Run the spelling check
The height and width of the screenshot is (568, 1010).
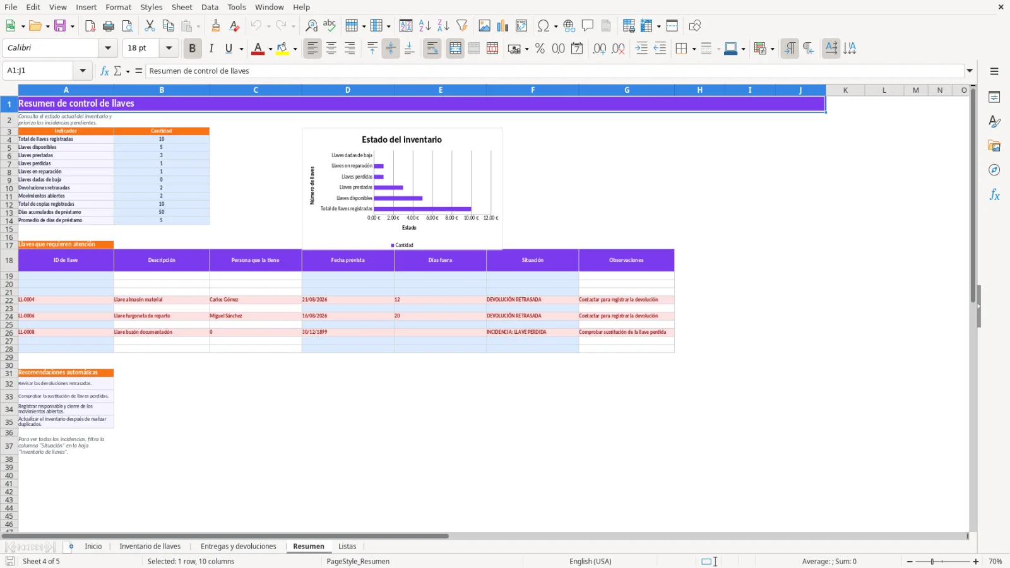pos(330,26)
